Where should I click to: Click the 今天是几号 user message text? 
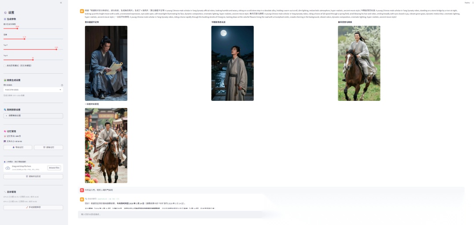(x=99, y=190)
